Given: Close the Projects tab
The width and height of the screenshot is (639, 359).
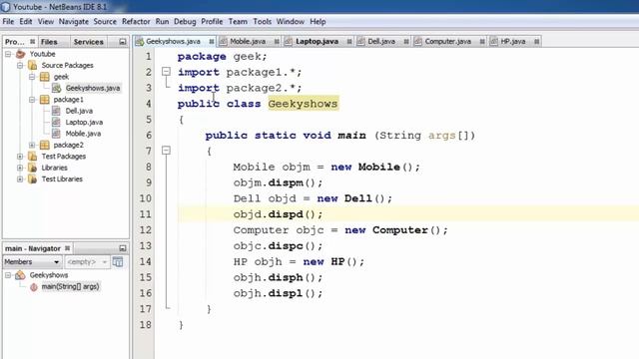Looking at the screenshot, I should (x=32, y=42).
